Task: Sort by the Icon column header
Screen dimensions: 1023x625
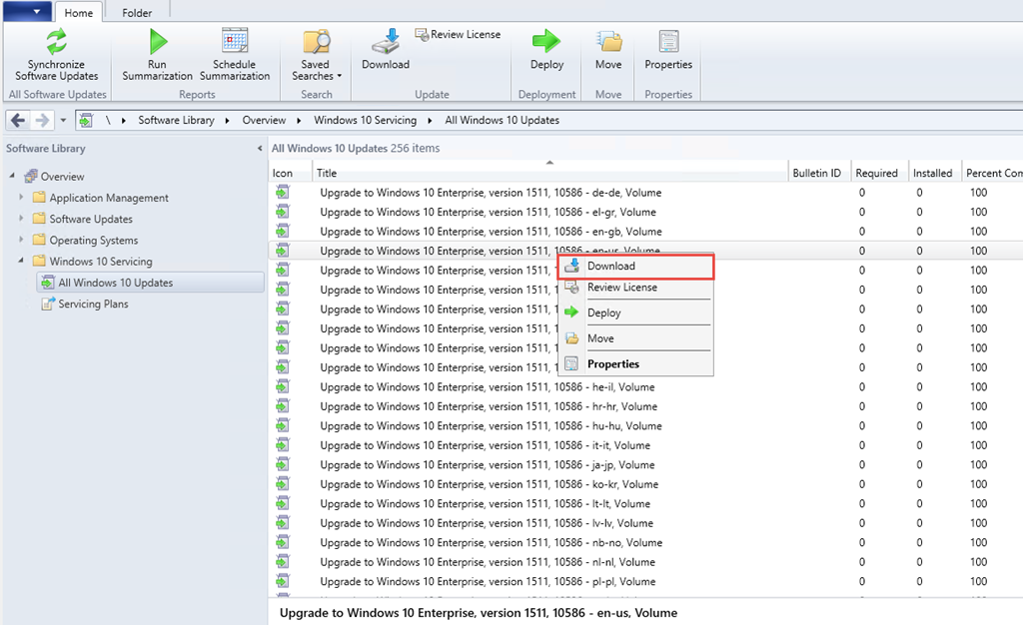Action: click(x=290, y=173)
